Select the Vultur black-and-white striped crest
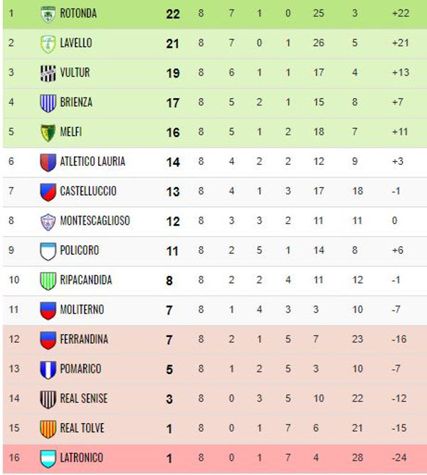This screenshot has width=427, height=475. 48,73
